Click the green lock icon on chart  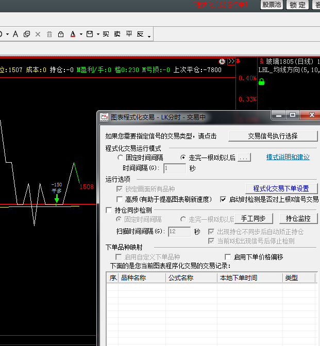(261, 81)
